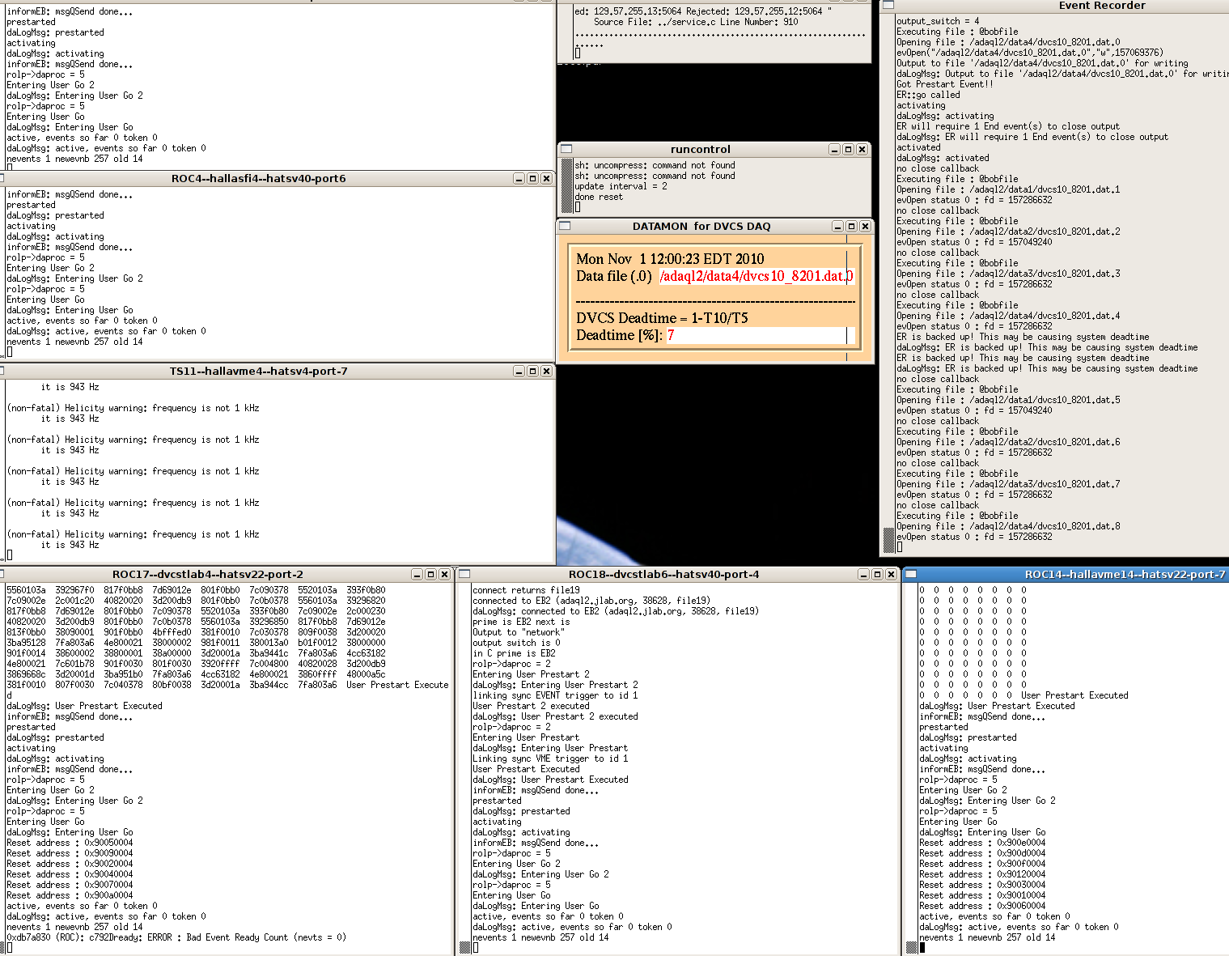This screenshot has width=1229, height=956.
Task: Click 'Reset address : 0x900e0004' in ROC14
Action: 982,843
